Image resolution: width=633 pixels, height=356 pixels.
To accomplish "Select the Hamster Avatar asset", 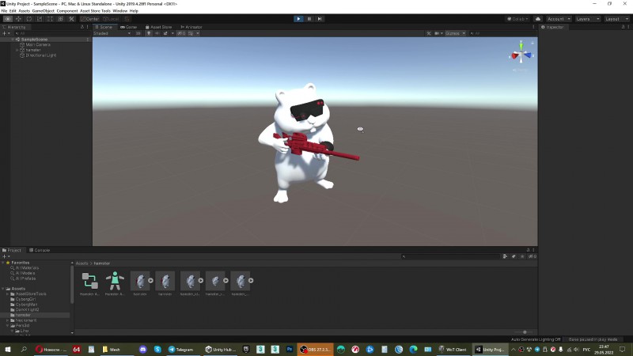I will [115, 284].
